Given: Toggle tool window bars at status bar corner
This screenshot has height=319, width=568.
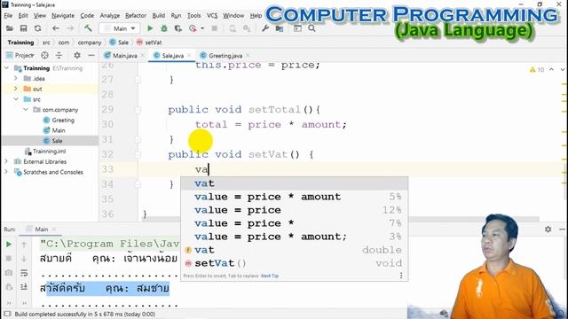Looking at the screenshot, I should pyautogui.click(x=7, y=314).
